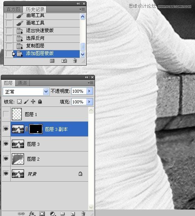
Task: Close the history panel
Action: [84, 3]
